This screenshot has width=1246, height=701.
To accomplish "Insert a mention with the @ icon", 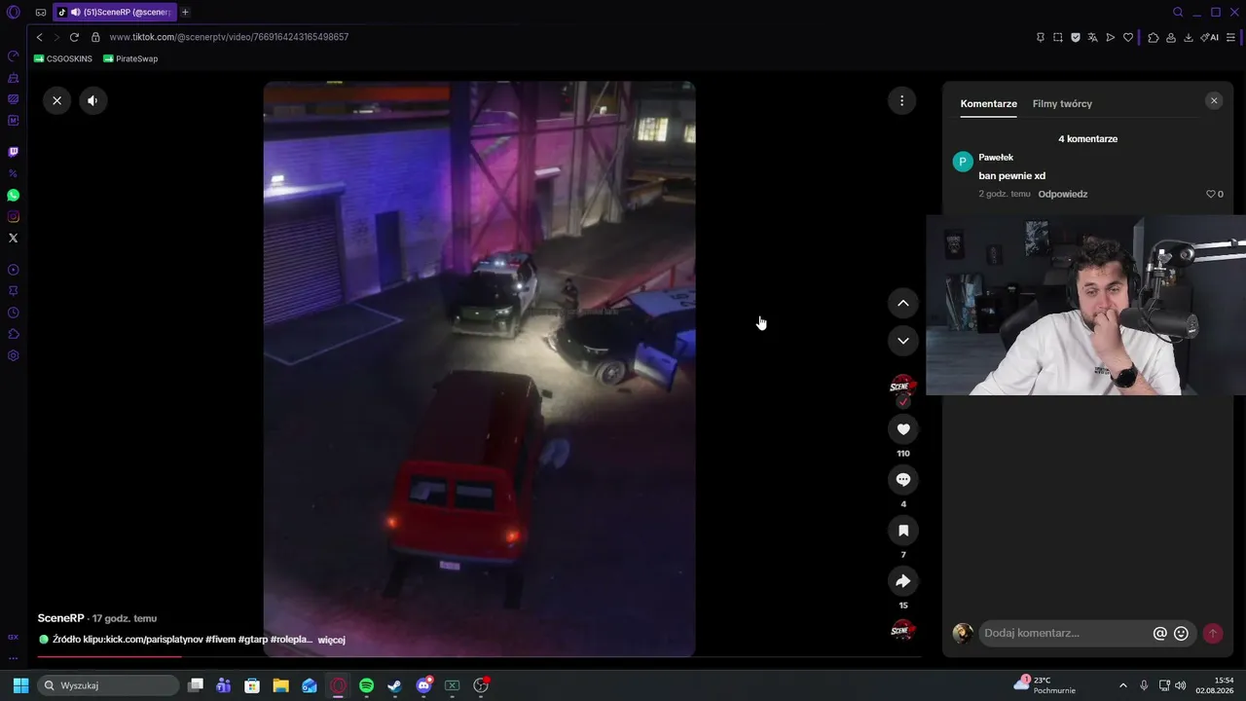I will click(x=1160, y=634).
